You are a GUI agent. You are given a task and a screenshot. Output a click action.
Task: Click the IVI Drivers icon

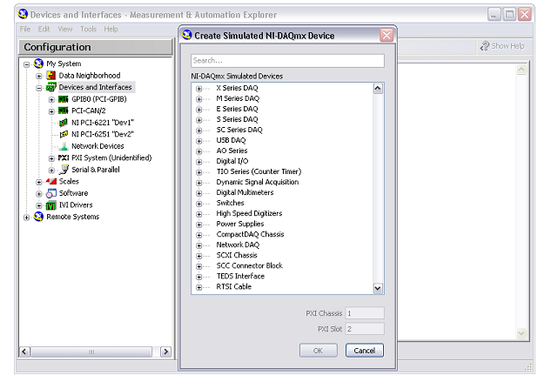pos(50,205)
